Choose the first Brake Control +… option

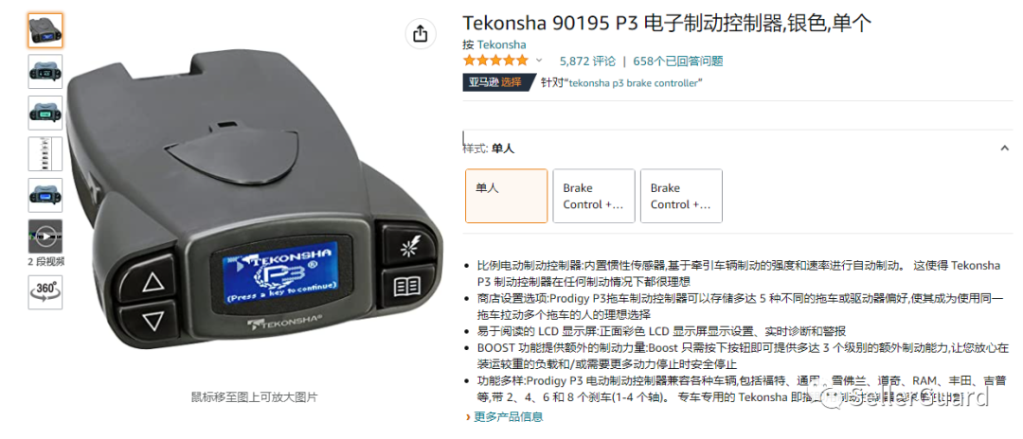(x=594, y=196)
